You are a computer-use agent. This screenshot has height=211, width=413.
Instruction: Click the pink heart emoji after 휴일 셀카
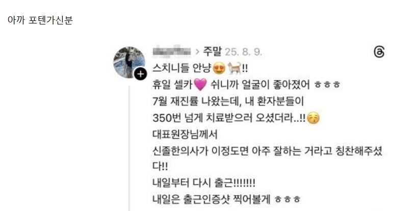click(200, 85)
